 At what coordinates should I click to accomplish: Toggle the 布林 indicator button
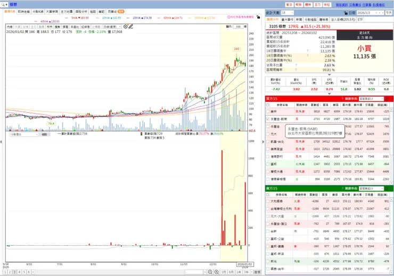49,27
